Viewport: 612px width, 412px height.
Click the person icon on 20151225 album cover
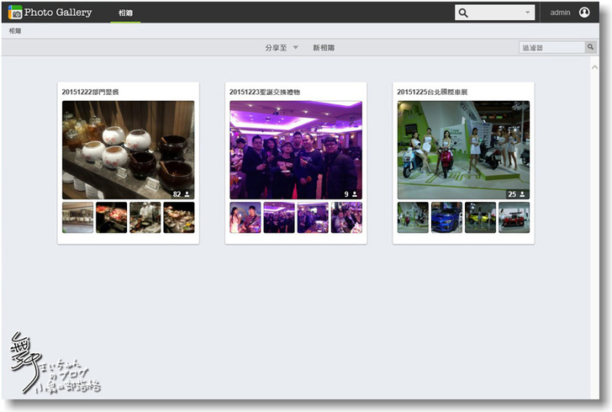click(x=522, y=194)
